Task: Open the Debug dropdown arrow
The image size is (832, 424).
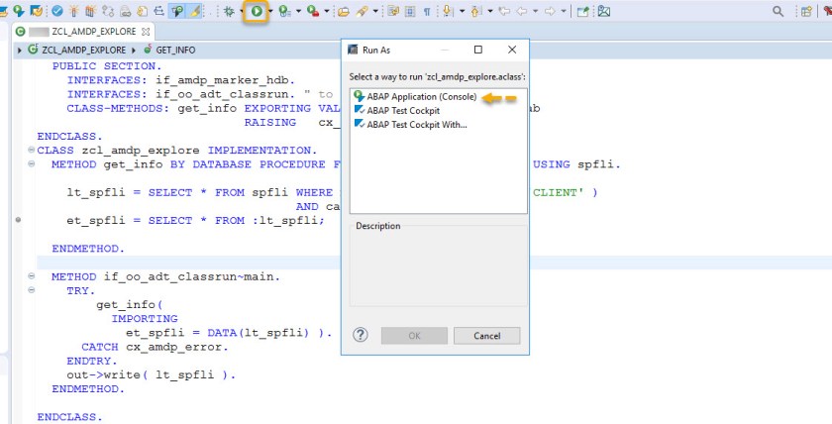Action: 244,12
